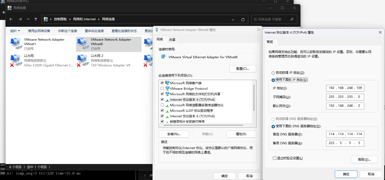Expand chevron after 控制面板 in breadcrumb
The height and width of the screenshot is (180, 385).
point(69,19)
